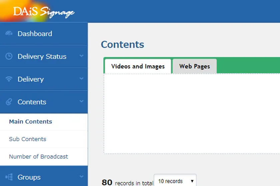The height and width of the screenshot is (186, 280).
Task: Click the Delivery Status clock icon
Action: click(x=9, y=56)
